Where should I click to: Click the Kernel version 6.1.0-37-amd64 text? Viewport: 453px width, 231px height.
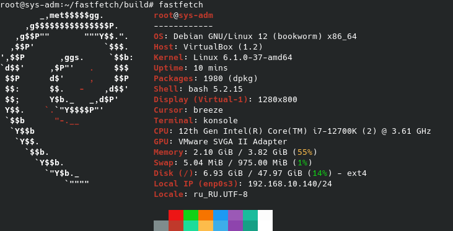coord(243,58)
